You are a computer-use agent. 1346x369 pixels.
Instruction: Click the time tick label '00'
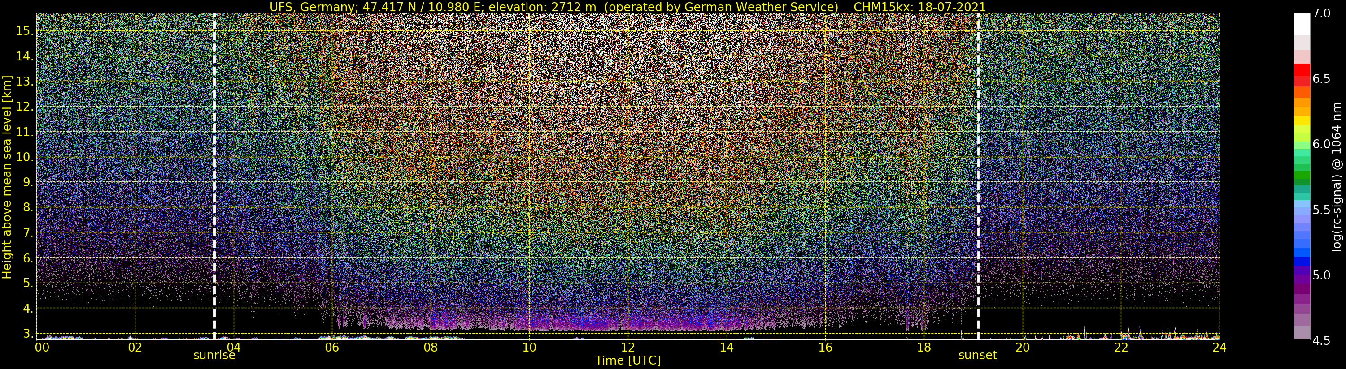[x=42, y=348]
